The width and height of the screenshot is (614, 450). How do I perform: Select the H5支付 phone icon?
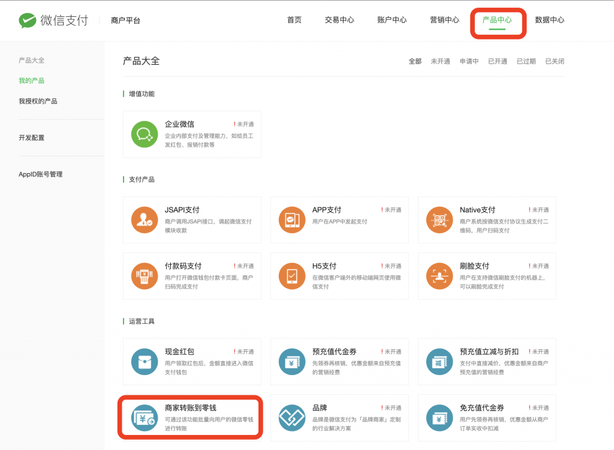(292, 276)
